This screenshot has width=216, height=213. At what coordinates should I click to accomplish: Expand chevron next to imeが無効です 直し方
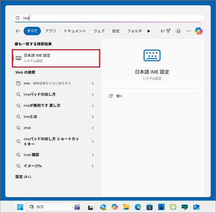tap(93, 106)
